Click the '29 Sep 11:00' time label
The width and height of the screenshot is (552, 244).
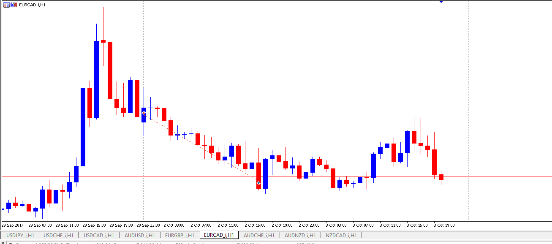[68, 225]
